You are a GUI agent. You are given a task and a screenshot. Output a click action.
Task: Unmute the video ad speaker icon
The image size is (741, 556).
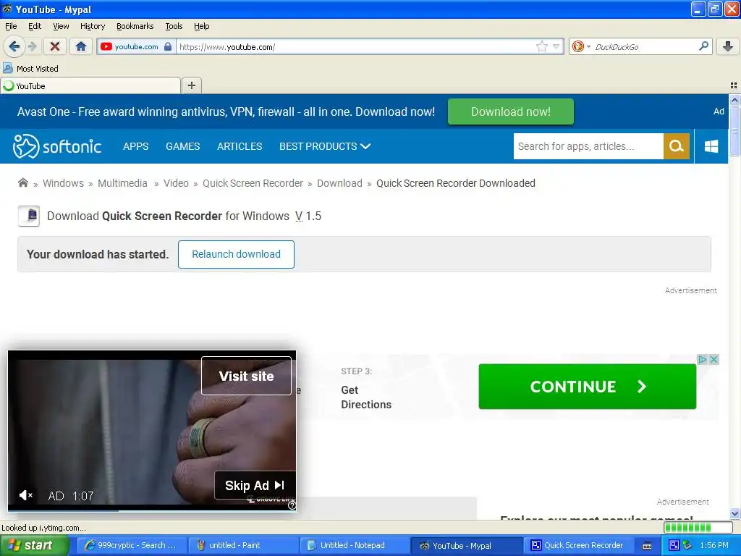[x=25, y=495]
